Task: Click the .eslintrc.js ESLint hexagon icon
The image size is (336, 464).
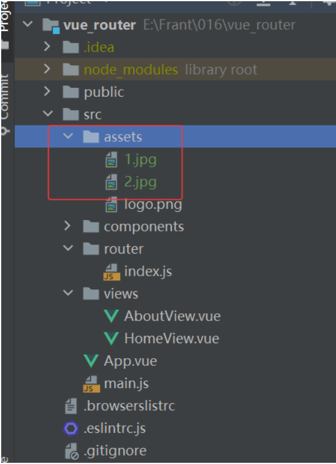Action: [71, 429]
